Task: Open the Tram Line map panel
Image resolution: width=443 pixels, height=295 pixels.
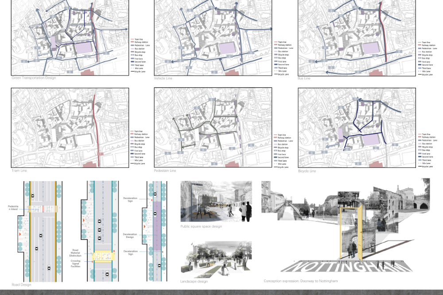Action: pyautogui.click(x=70, y=128)
